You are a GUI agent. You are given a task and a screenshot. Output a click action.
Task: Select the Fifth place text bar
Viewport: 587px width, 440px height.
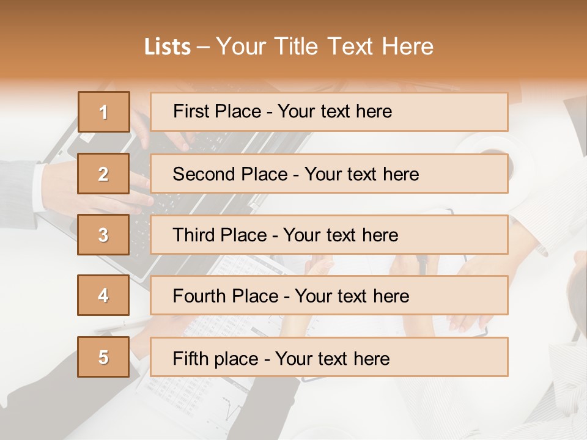pyautogui.click(x=329, y=358)
